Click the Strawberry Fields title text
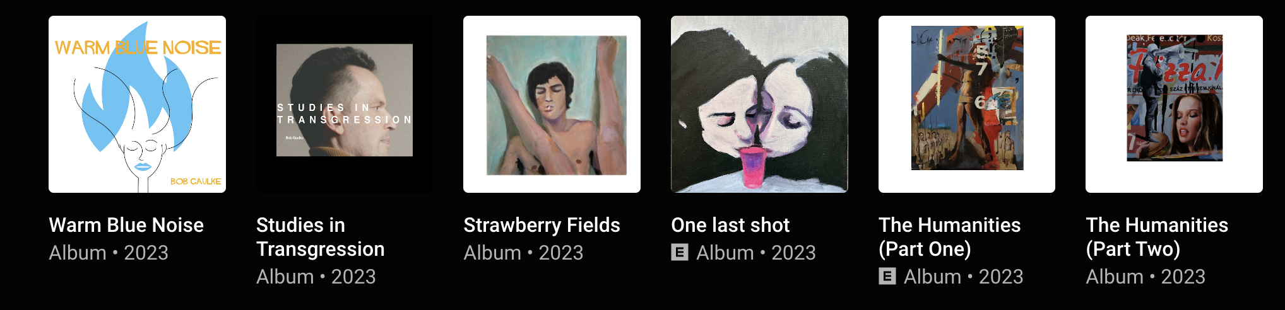 (x=542, y=225)
